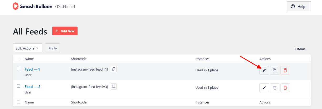Copy the feed=1 shortcode to clipboard
322x109 pixels.
click(x=114, y=69)
